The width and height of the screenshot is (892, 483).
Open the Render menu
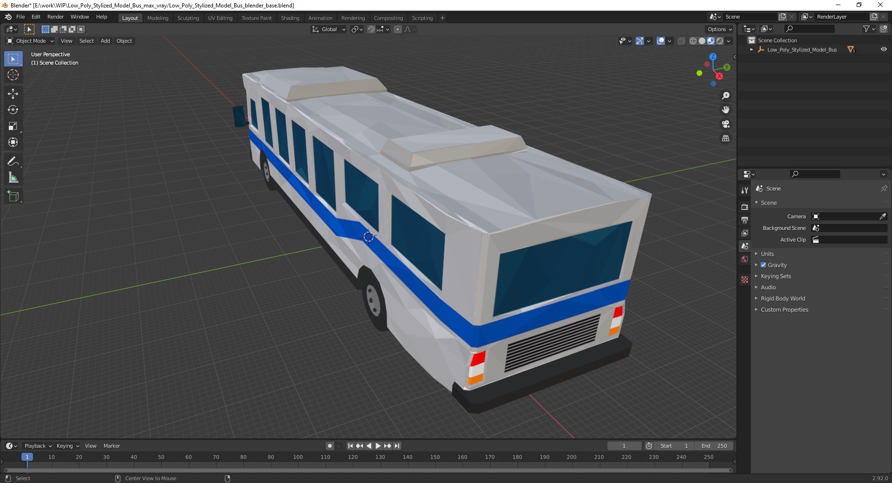click(x=55, y=17)
